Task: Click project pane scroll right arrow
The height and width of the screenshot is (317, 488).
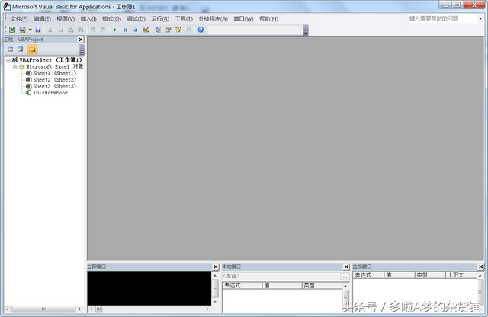Action: tap(80, 309)
